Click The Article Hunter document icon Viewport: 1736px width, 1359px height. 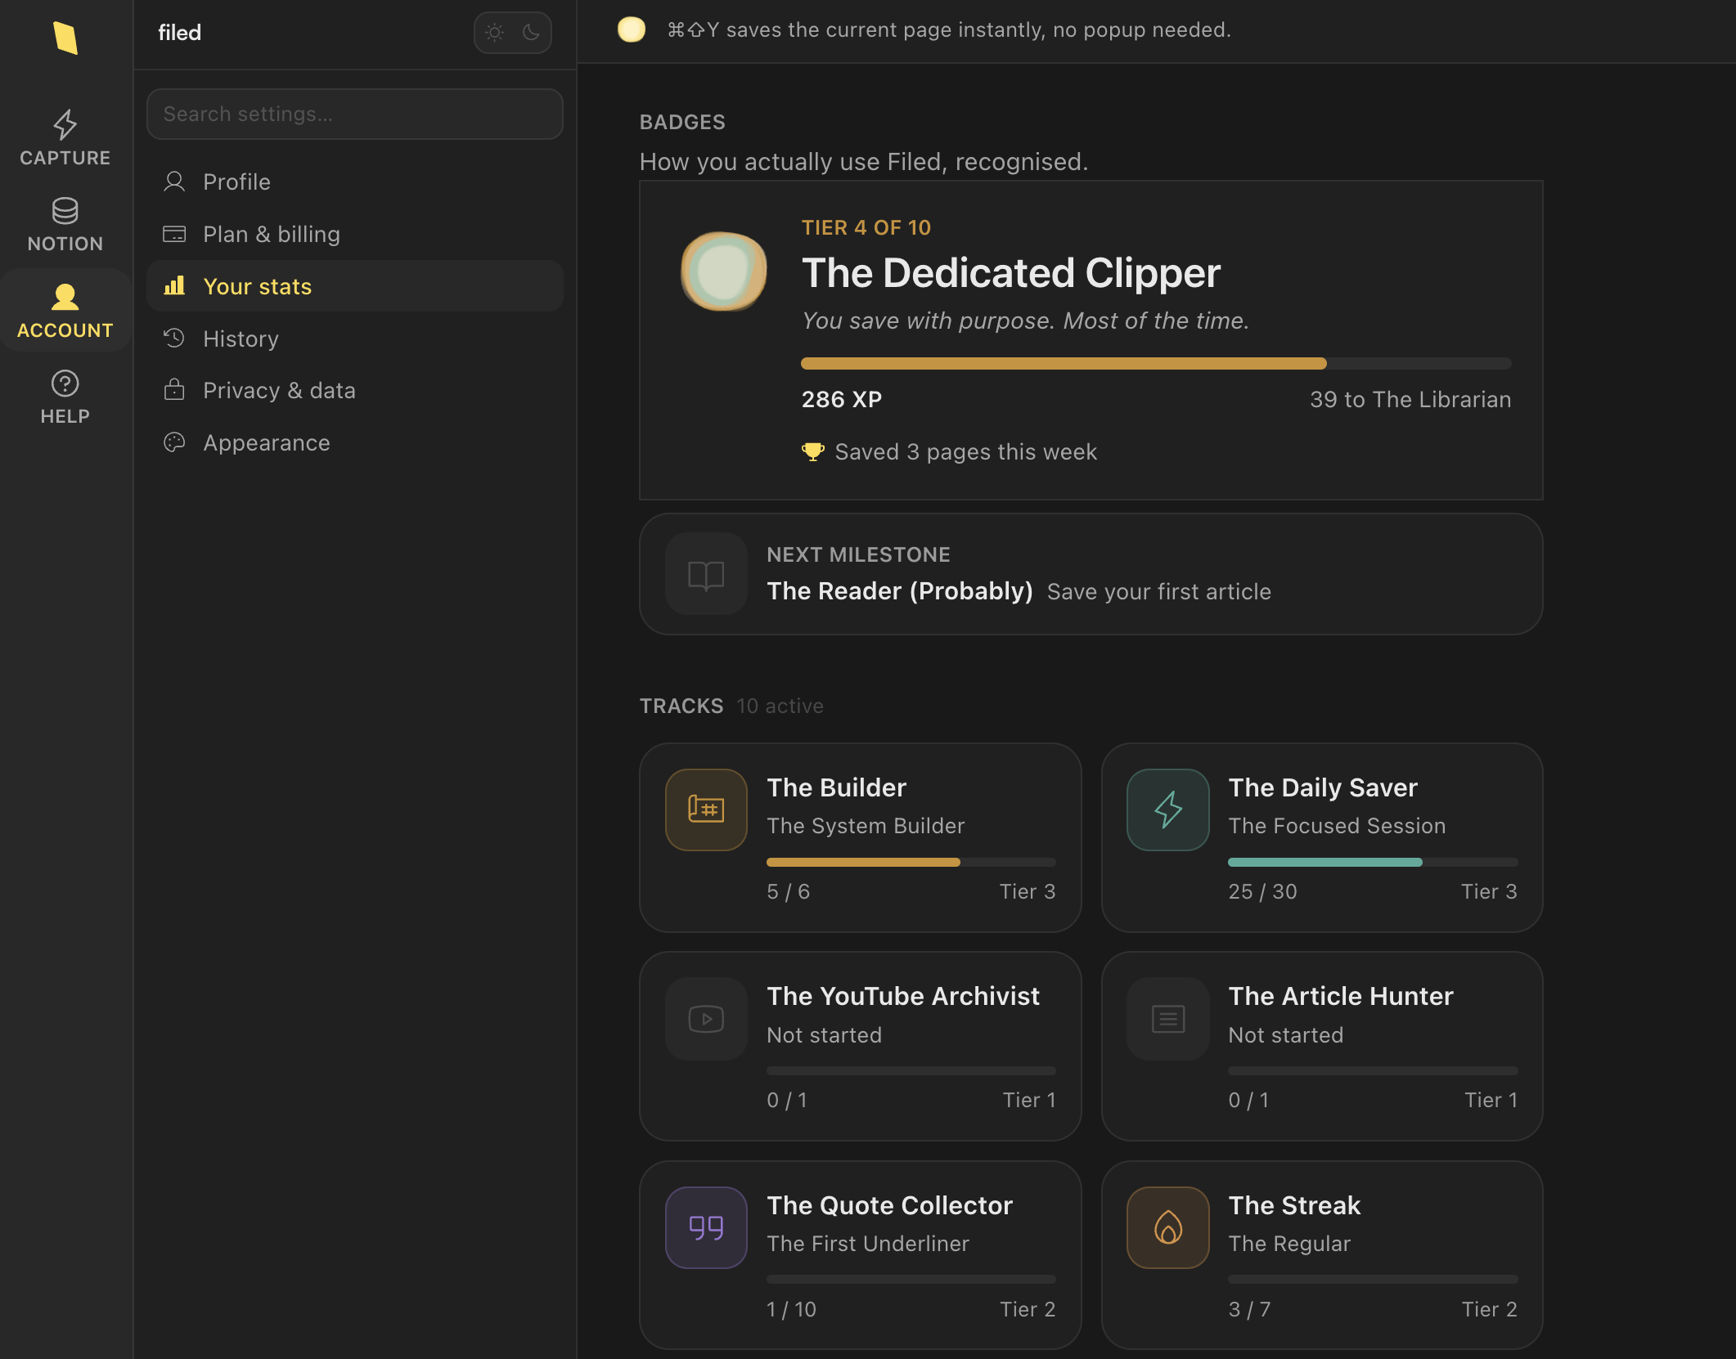[1167, 1019]
